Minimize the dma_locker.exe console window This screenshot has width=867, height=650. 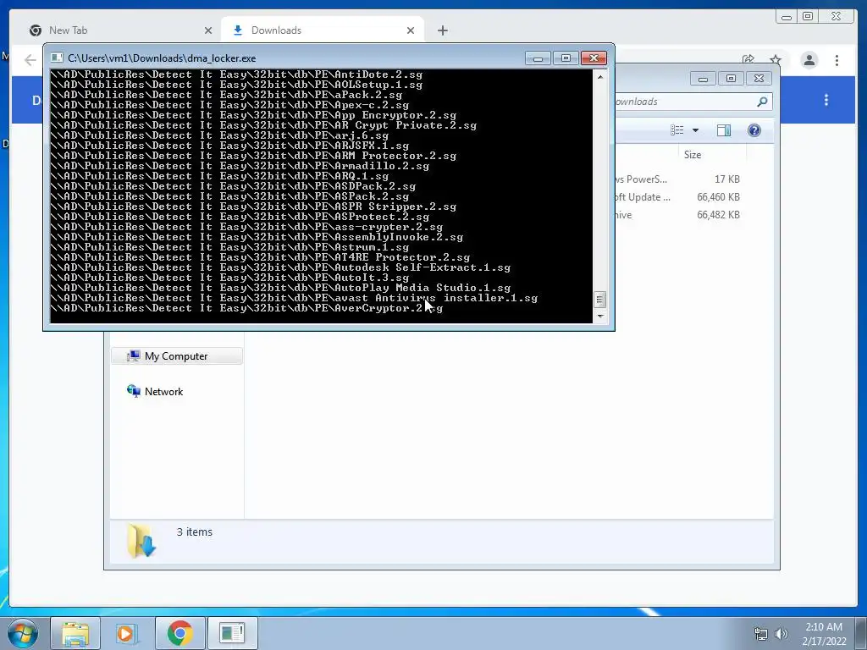(538, 58)
